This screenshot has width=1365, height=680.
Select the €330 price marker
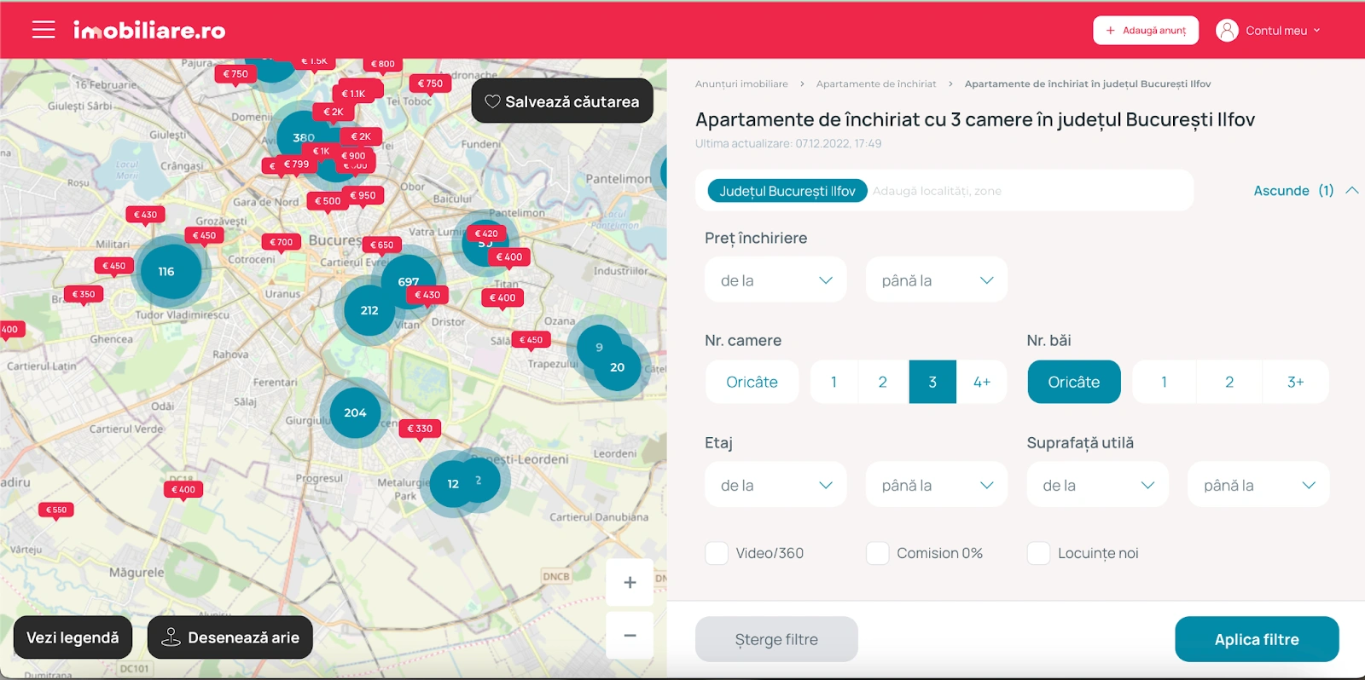pyautogui.click(x=420, y=429)
